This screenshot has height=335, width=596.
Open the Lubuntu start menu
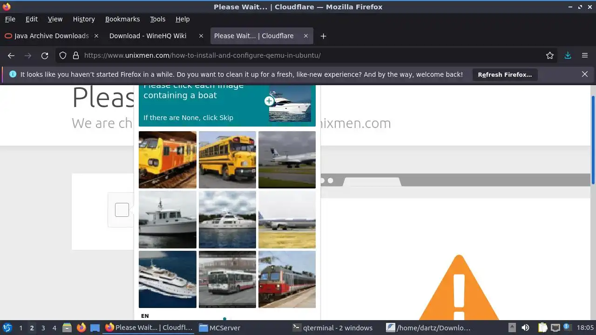pos(7,328)
